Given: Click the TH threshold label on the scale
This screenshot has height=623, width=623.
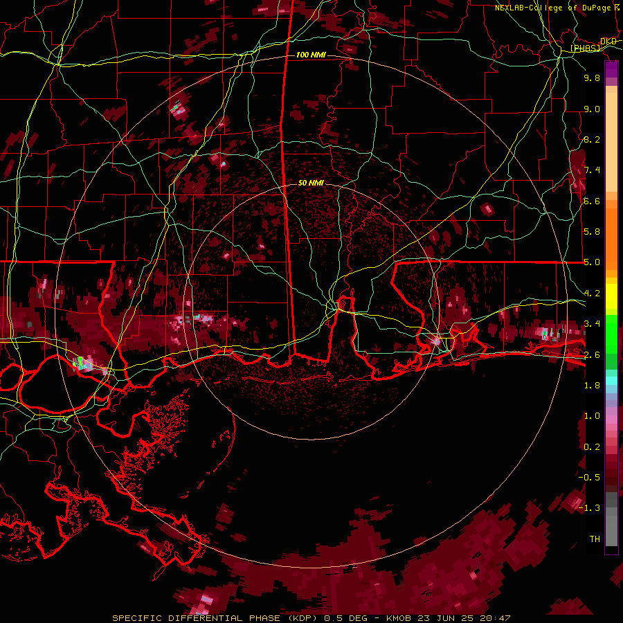Looking at the screenshot, I should click(x=595, y=539).
